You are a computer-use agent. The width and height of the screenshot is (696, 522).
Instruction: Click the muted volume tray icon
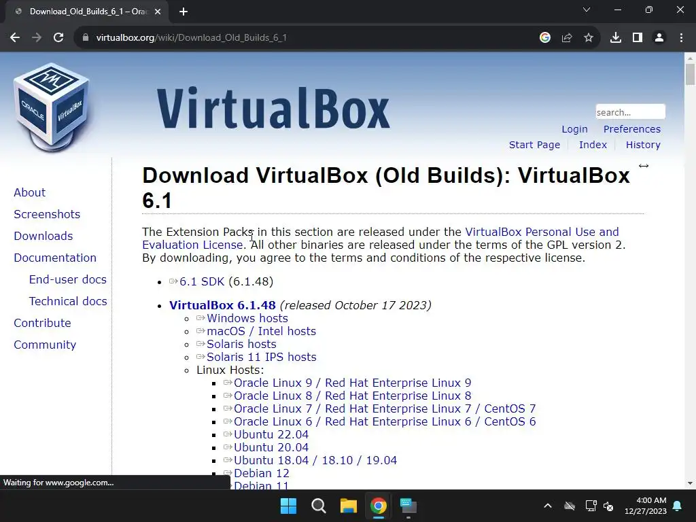pos(608,506)
